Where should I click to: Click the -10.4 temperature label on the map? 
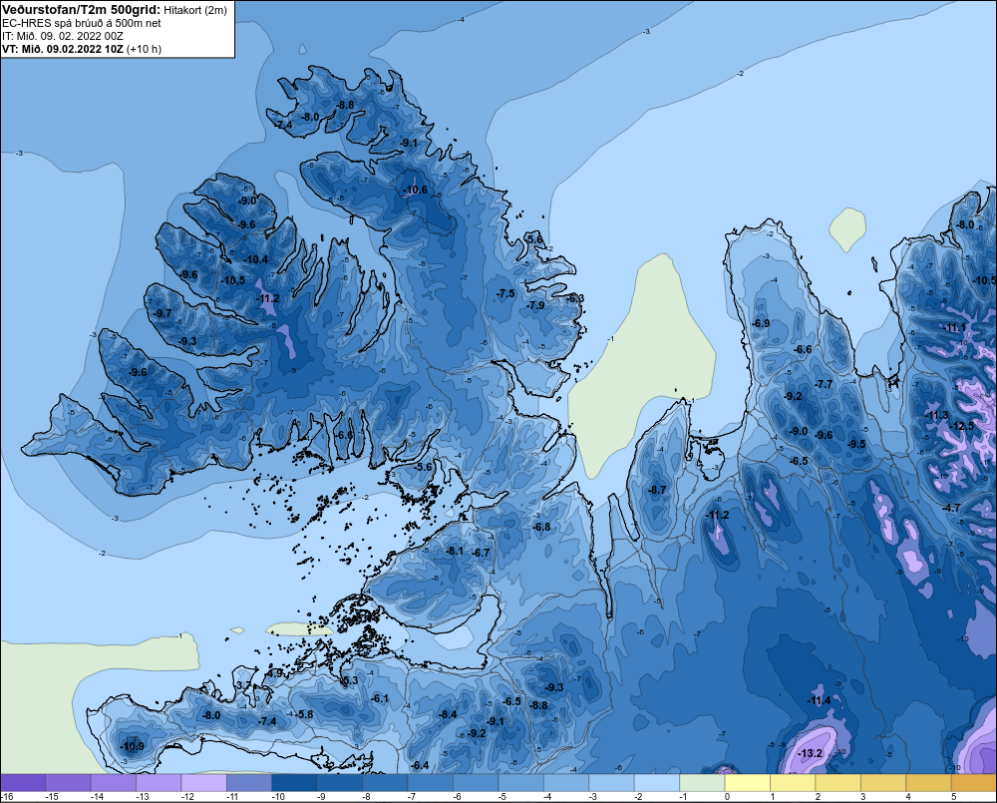tap(255, 259)
